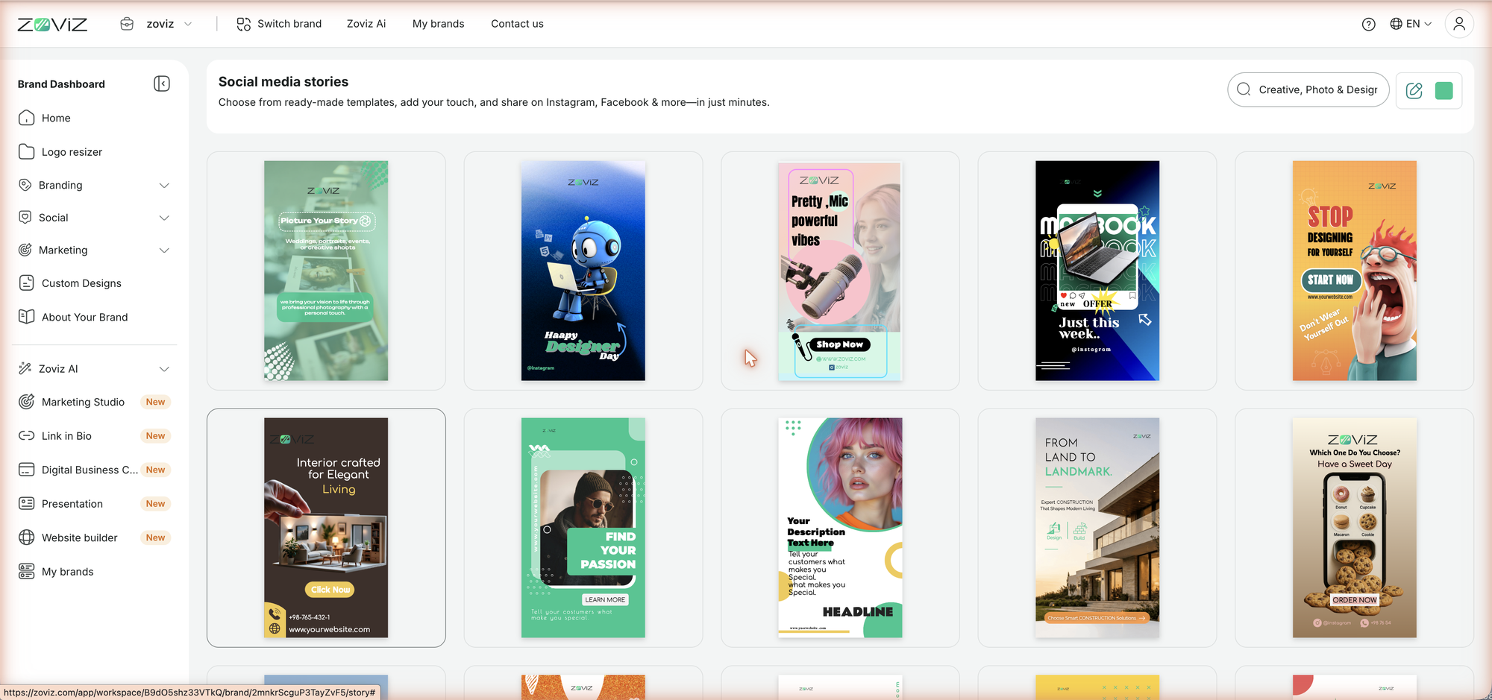
Task: Open the Happy Designer Day robot template
Action: tap(583, 271)
